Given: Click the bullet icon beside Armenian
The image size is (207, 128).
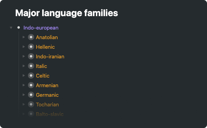Looking at the screenshot, I should tap(31, 85).
